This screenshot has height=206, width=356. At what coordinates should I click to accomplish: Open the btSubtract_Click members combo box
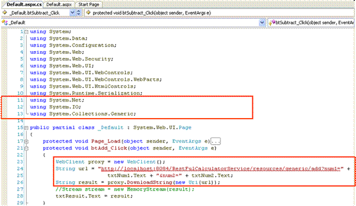[311, 23]
